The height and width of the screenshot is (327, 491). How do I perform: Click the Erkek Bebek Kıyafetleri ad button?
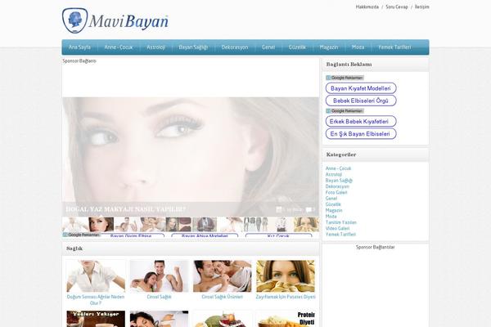pyautogui.click(x=361, y=122)
